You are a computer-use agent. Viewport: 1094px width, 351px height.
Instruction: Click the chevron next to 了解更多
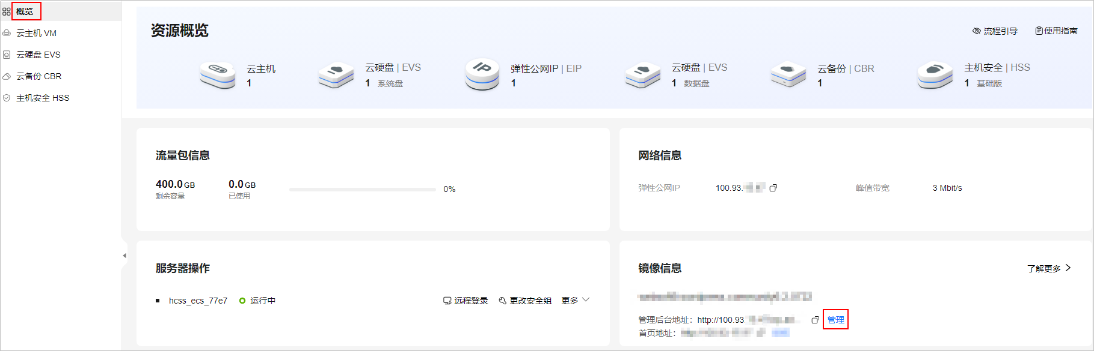click(x=1068, y=268)
